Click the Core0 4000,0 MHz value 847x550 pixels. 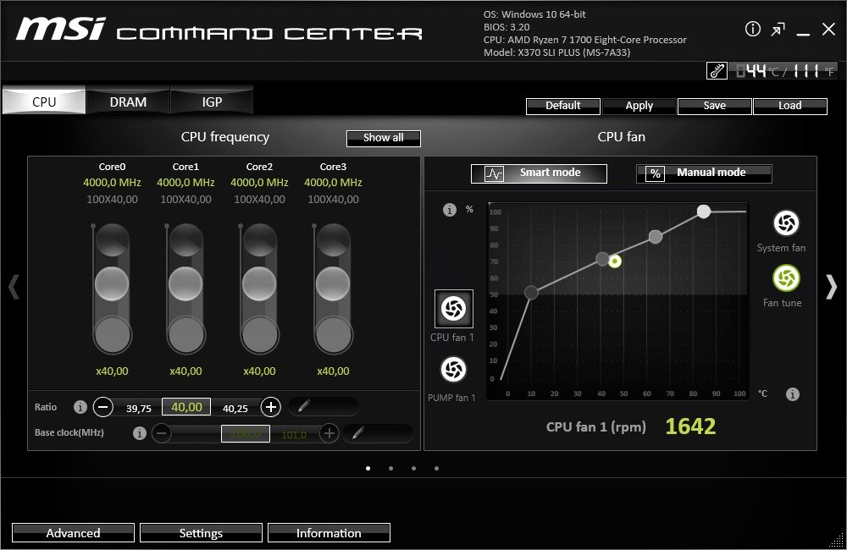click(112, 183)
